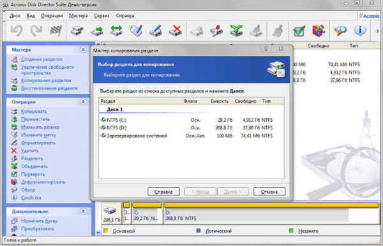Select D: 268,8 Гб block in disk map
Image resolution: width=383 pixels, height=246 pixels.
coord(271,213)
